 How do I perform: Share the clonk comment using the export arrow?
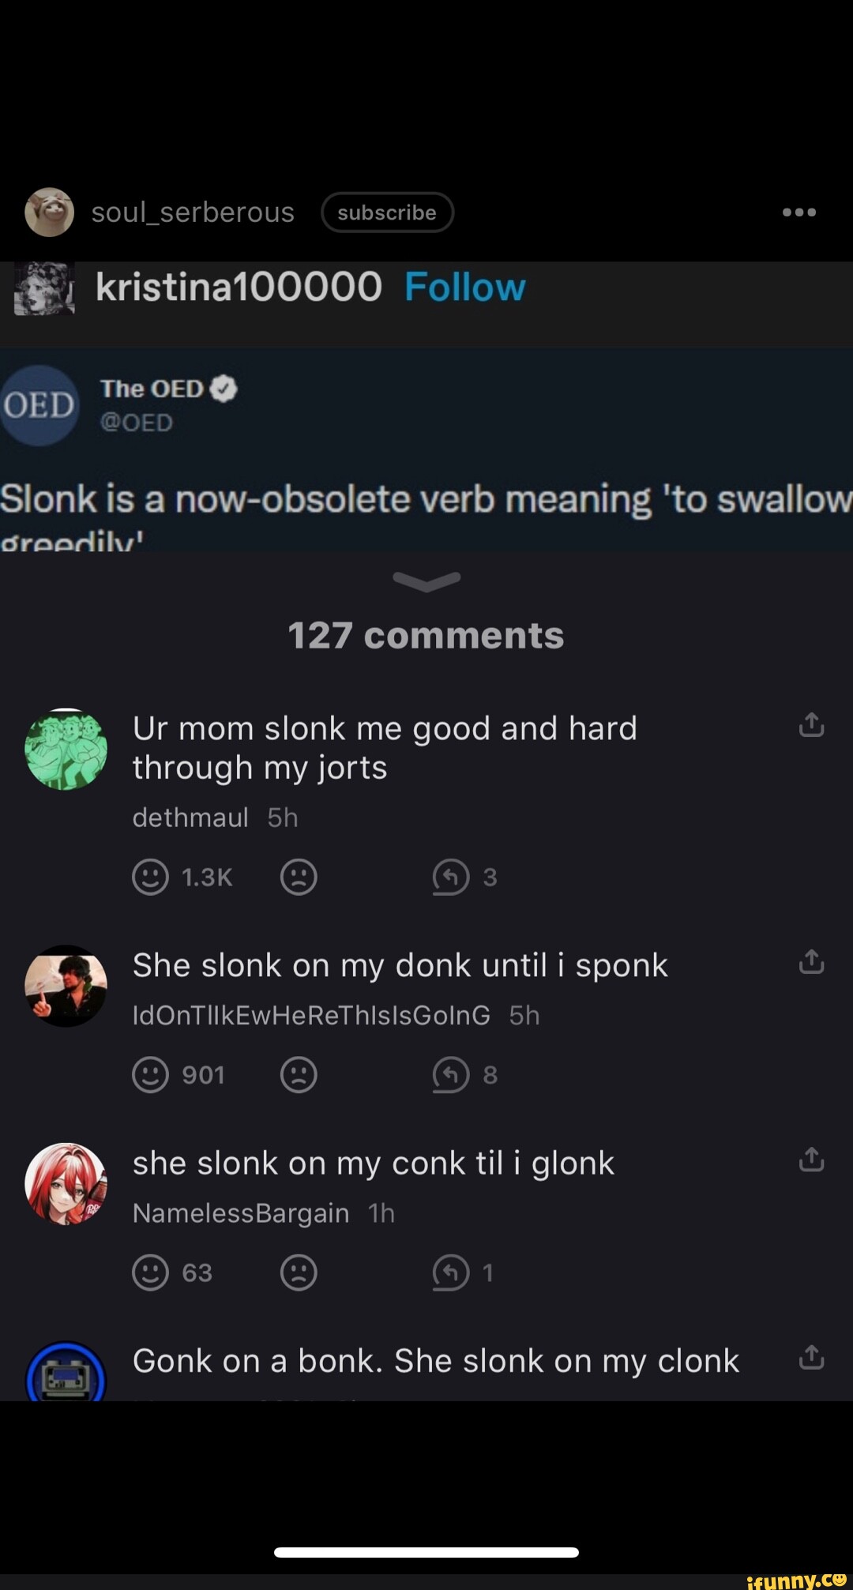tap(811, 1357)
